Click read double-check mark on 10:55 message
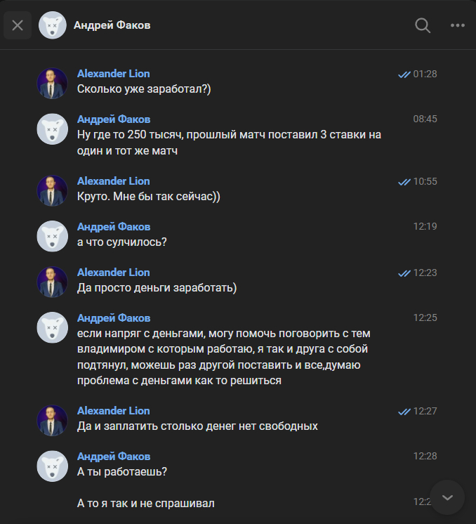 pyautogui.click(x=404, y=181)
